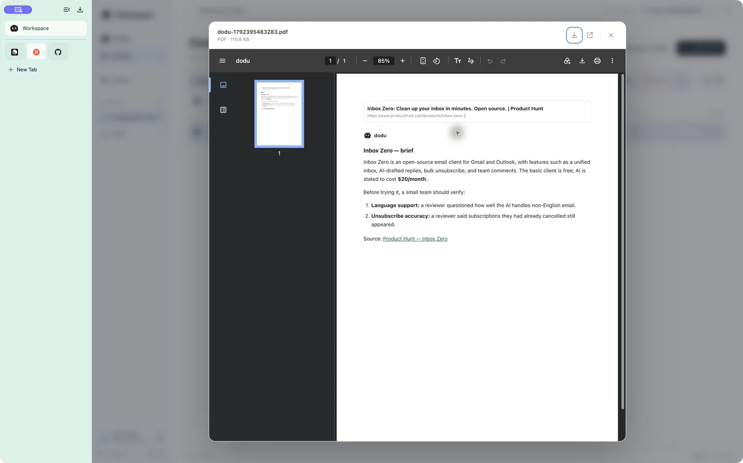Open PDF in external window icon
Image resolution: width=743 pixels, height=463 pixels.
[590, 35]
